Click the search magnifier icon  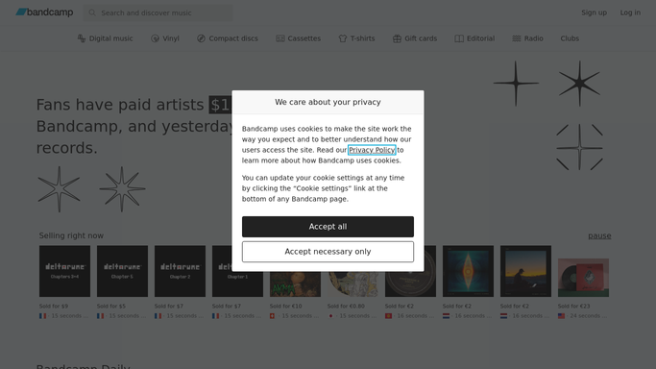[x=92, y=12]
